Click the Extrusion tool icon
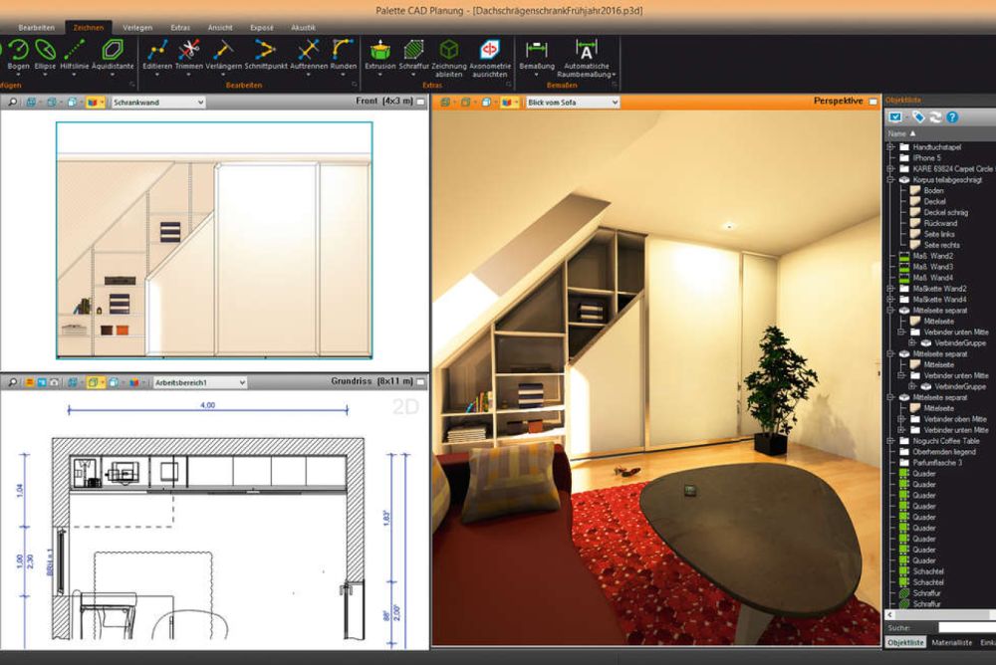Image resolution: width=996 pixels, height=665 pixels. tap(379, 52)
